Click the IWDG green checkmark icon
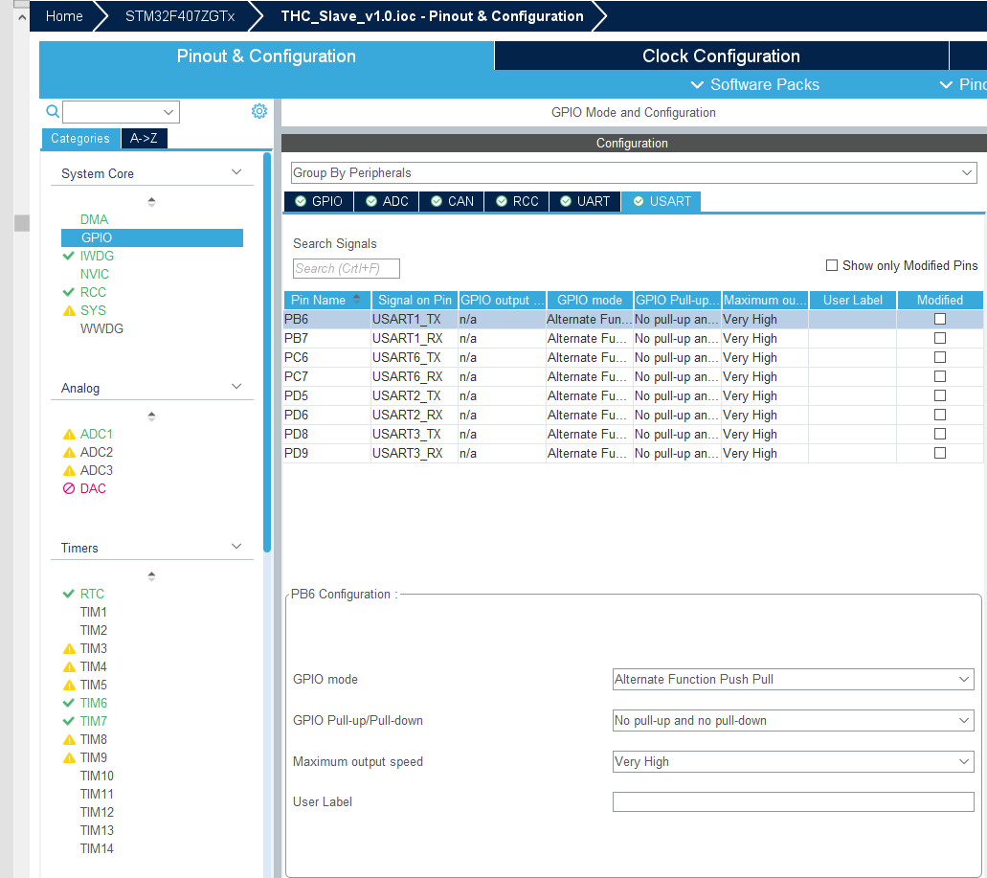Viewport: 987px width, 878px height. (69, 256)
